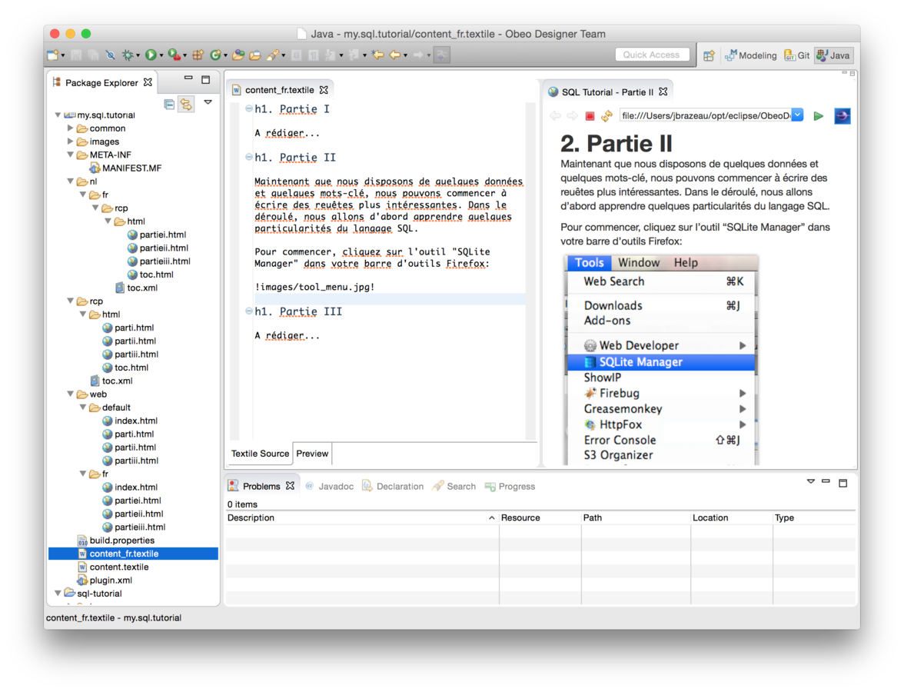Collapse the nl folder

tap(71, 181)
